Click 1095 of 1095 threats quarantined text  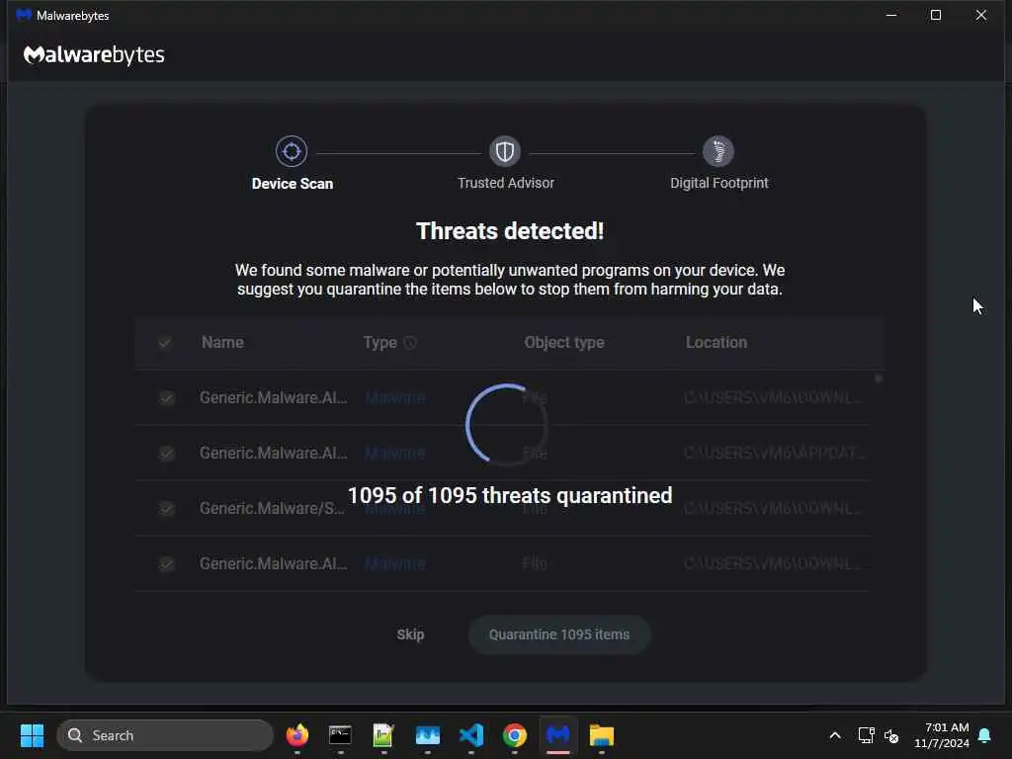coord(510,496)
